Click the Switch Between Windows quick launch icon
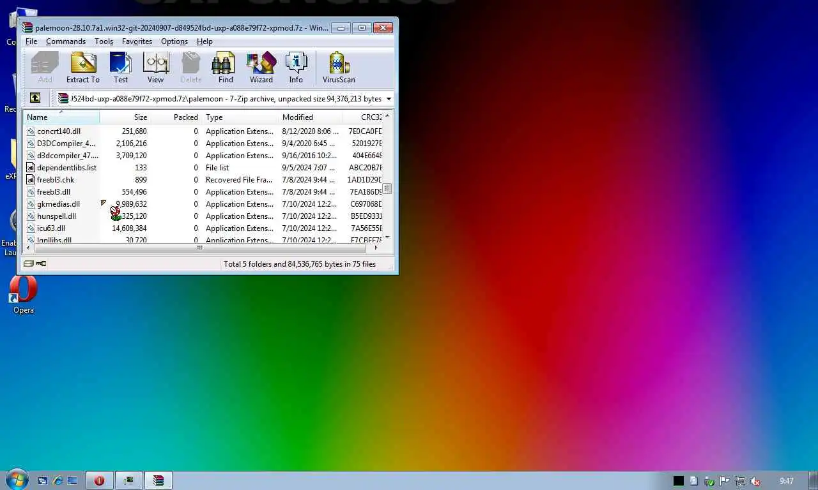Image resolution: width=818 pixels, height=490 pixels. tap(43, 480)
